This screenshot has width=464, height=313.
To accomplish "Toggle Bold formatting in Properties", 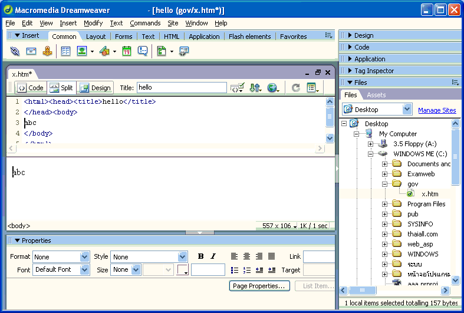I will coord(200,256).
